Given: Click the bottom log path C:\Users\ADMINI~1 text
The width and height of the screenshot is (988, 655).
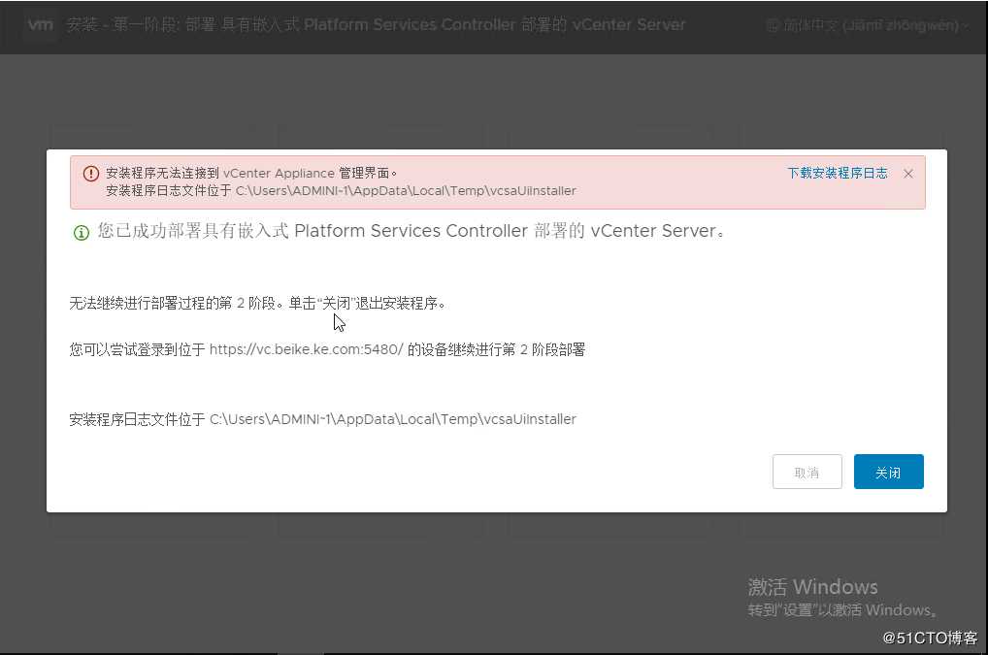Looking at the screenshot, I should [392, 419].
